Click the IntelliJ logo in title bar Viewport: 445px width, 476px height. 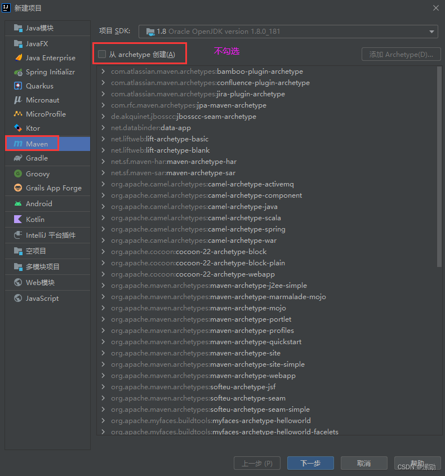point(6,7)
